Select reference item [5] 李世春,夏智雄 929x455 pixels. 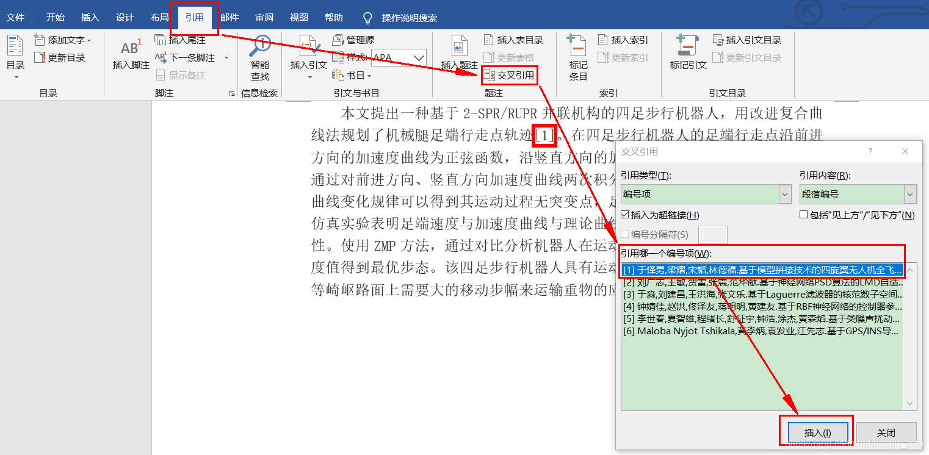tap(762, 319)
